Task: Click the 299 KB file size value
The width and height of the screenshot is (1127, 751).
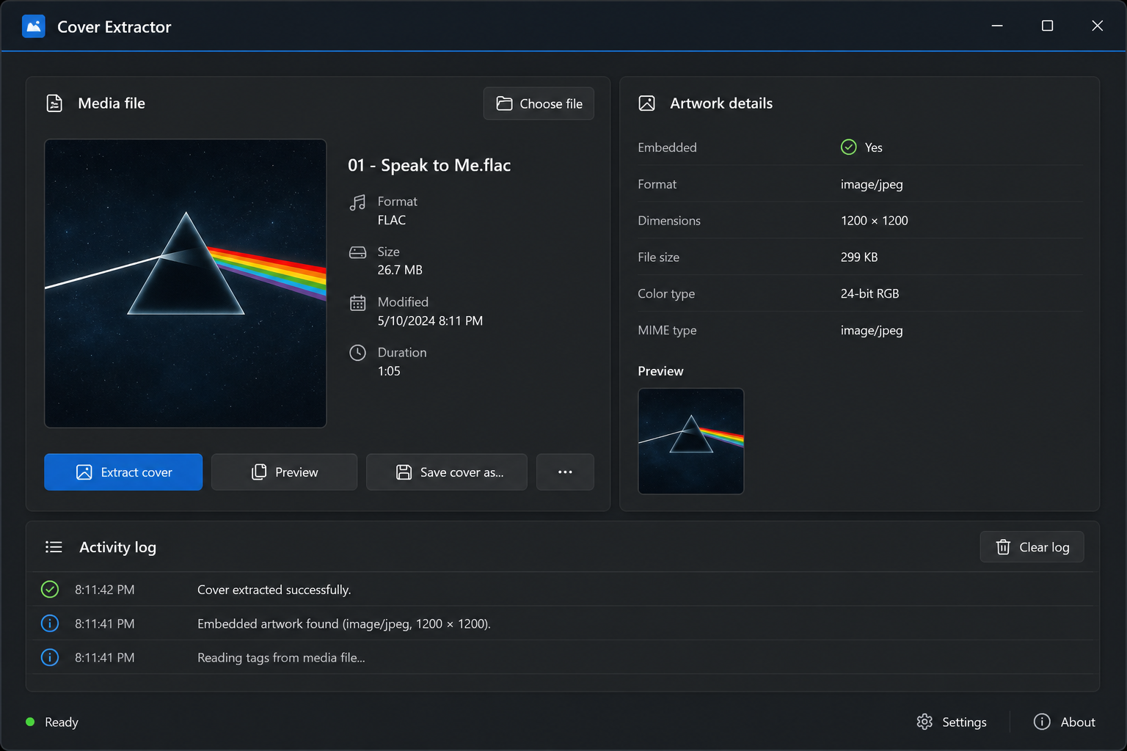Action: tap(859, 257)
